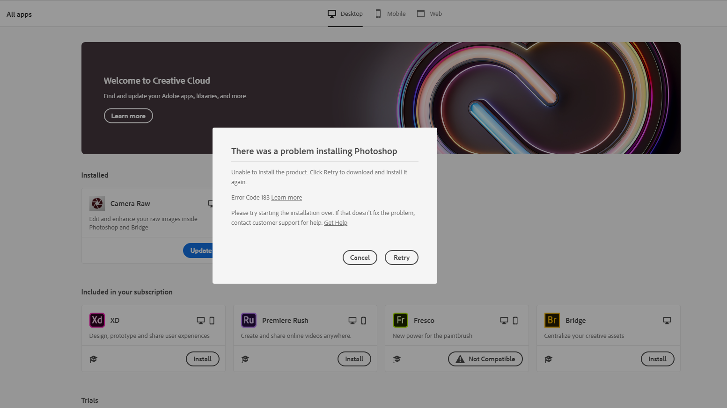
Task: Switch to the Mobile tab
Action: pos(390,14)
